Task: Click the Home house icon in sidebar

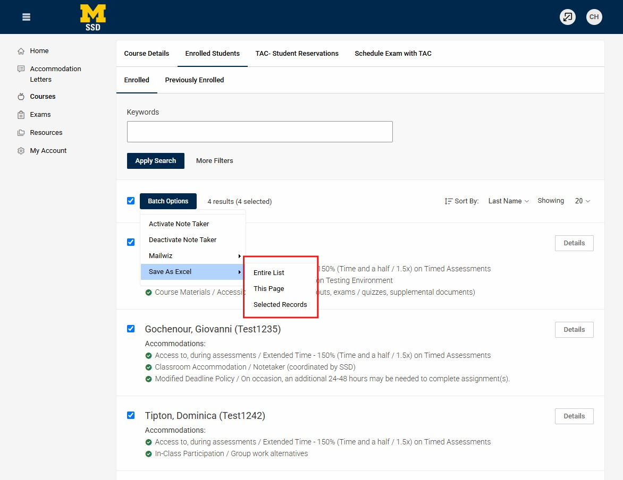Action: (x=21, y=51)
